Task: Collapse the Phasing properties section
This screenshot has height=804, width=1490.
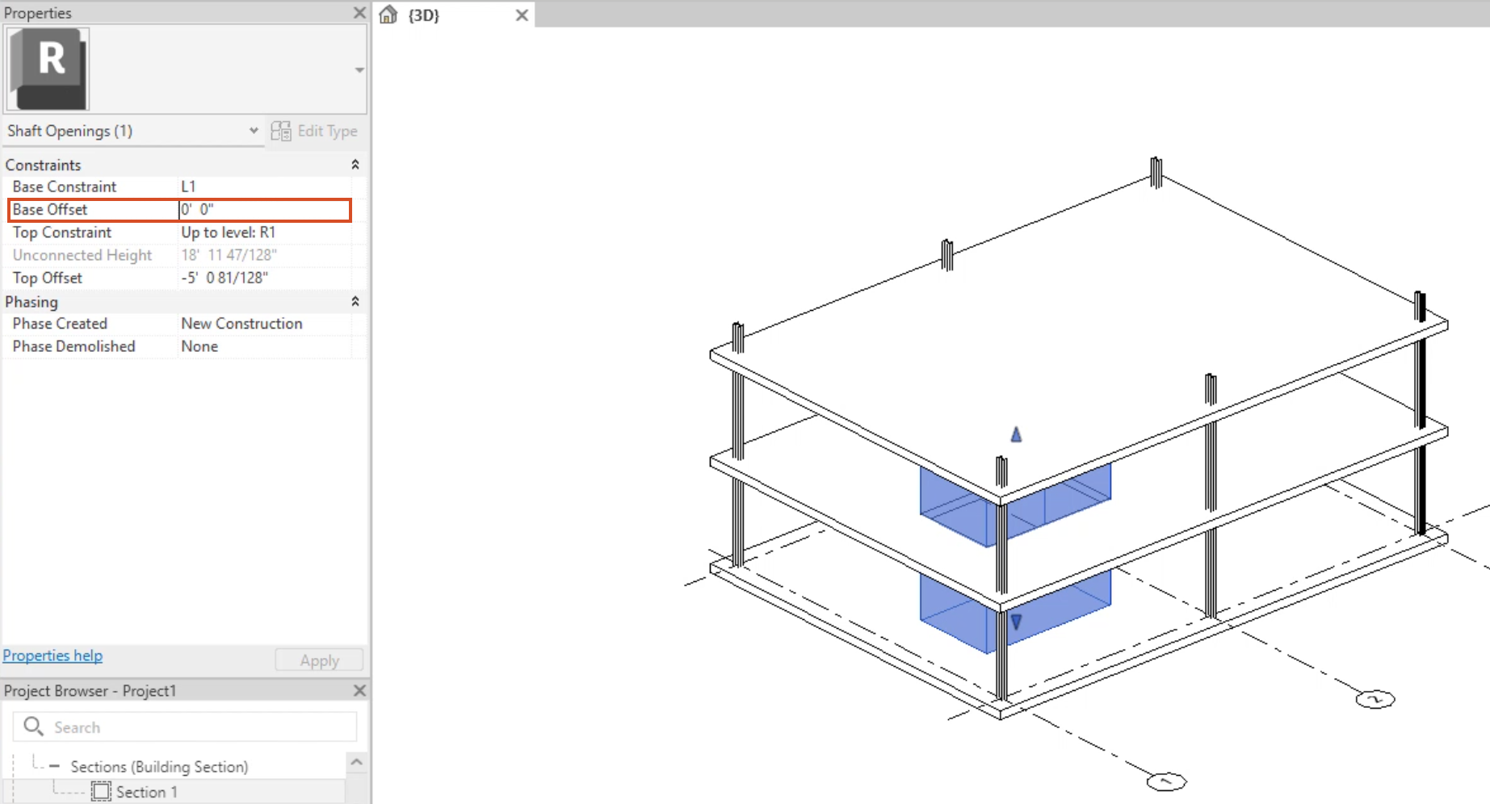Action: [355, 301]
